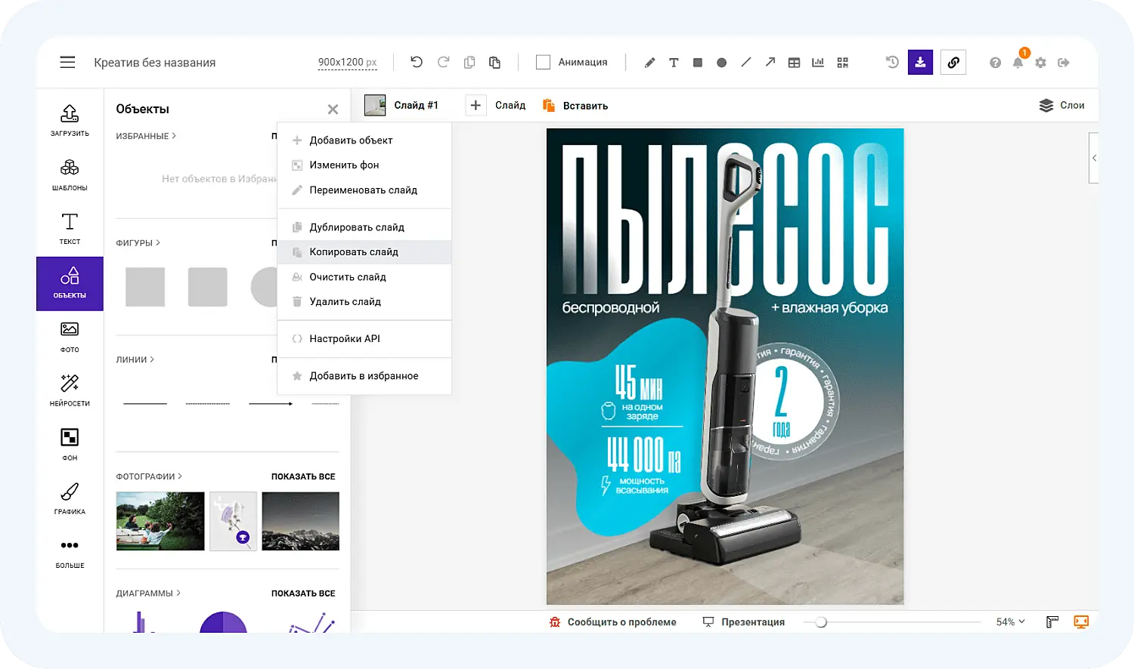
Task: Click Сообщить о проблеме at the bottom
Action: (620, 621)
